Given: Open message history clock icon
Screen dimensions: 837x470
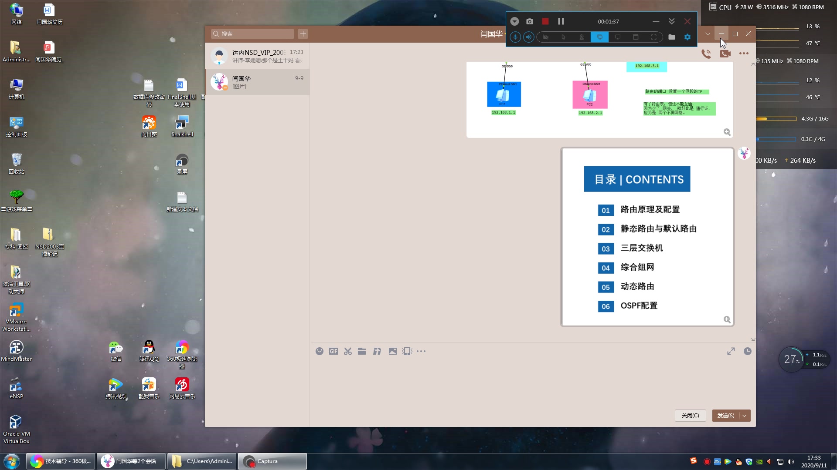Looking at the screenshot, I should coord(747,351).
